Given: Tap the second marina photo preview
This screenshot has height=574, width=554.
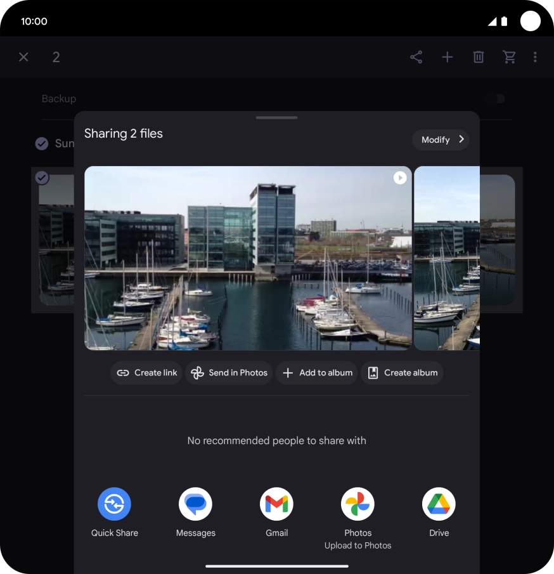Looking at the screenshot, I should (447, 258).
